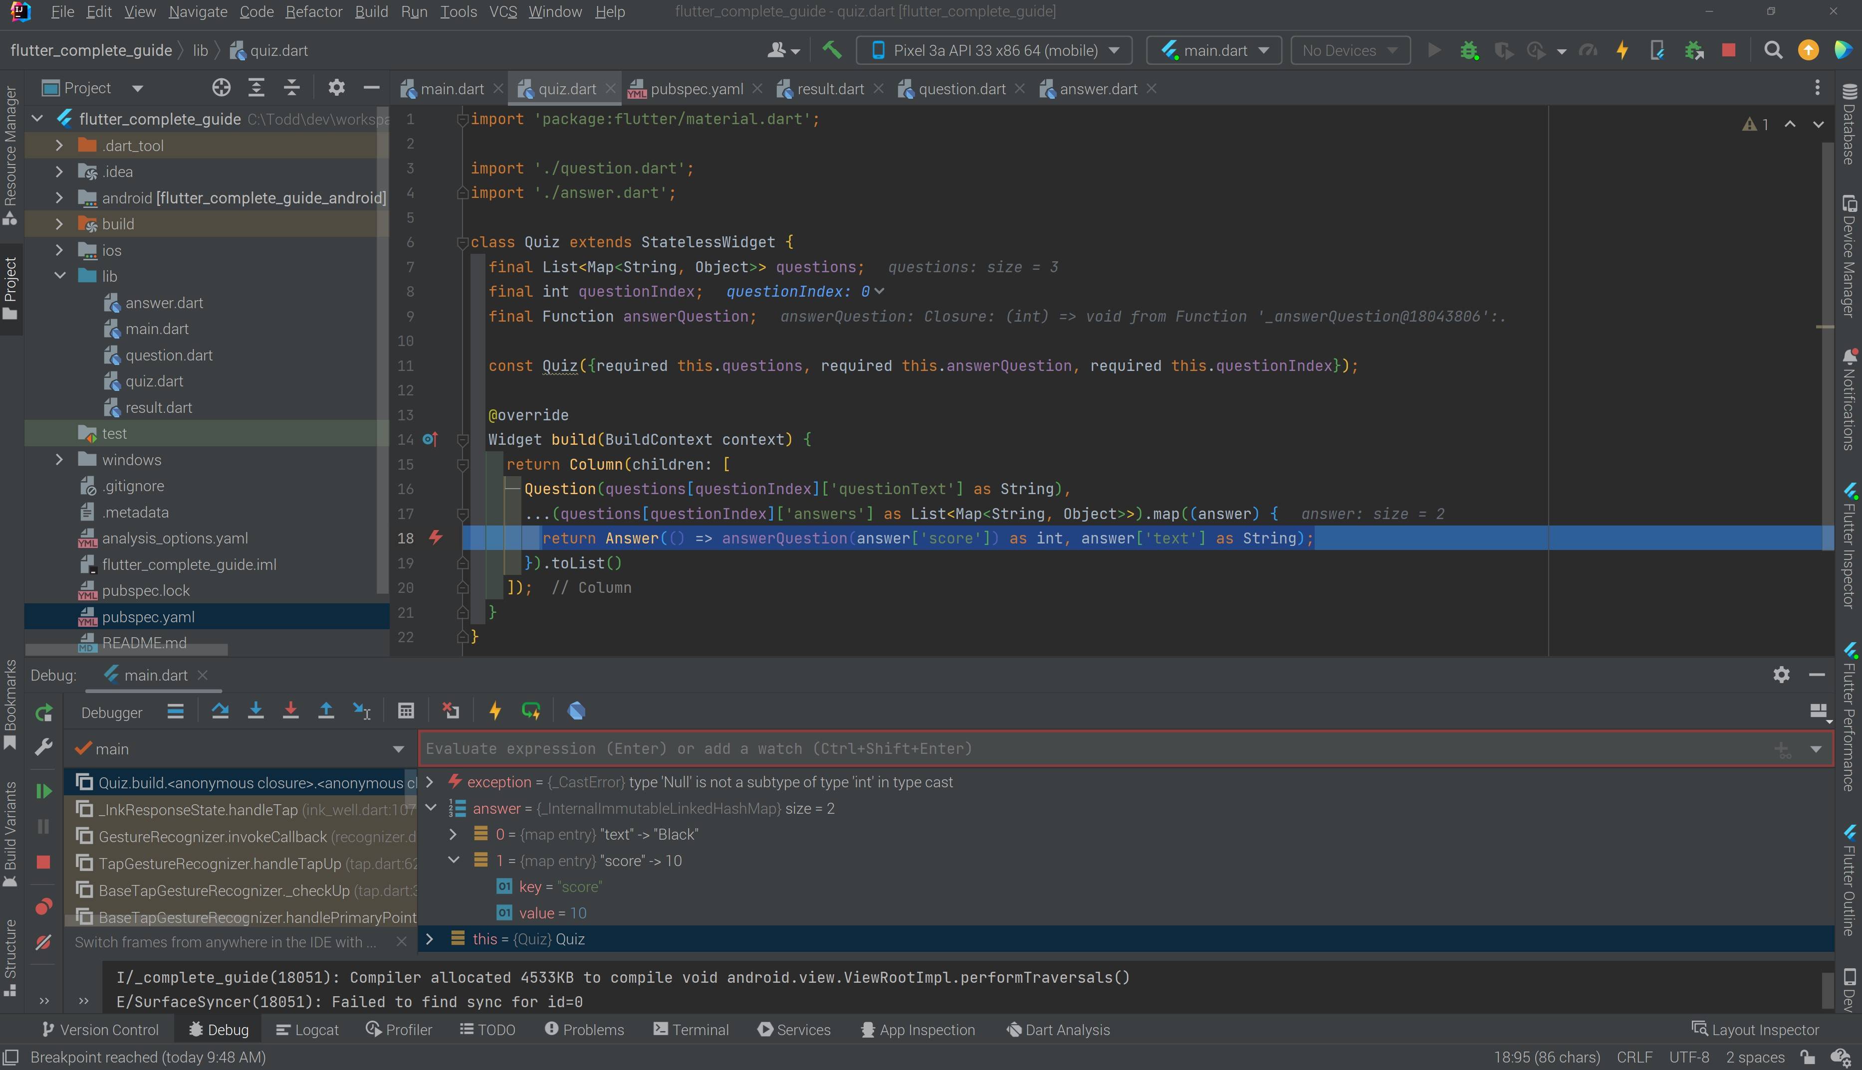Open Problems tool window
Viewport: 1862px width, 1070px height.
click(584, 1030)
